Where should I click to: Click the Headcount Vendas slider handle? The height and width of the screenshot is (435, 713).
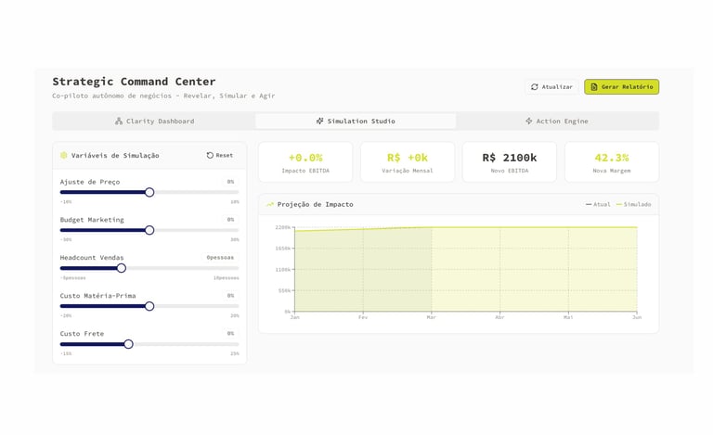[122, 268]
